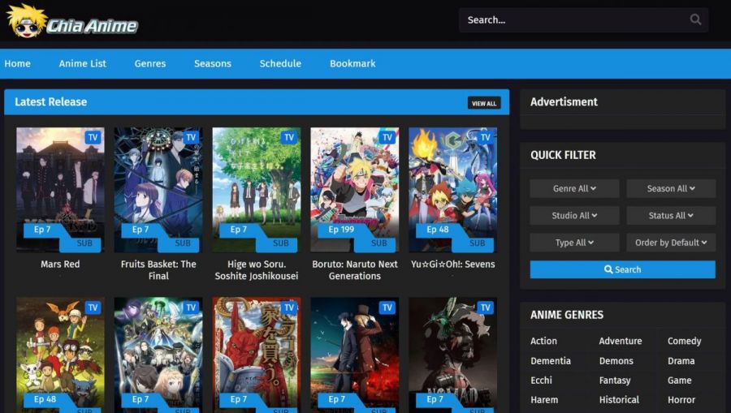This screenshot has height=413, width=731.
Task: Select the Demons genre link
Action: [616, 361]
